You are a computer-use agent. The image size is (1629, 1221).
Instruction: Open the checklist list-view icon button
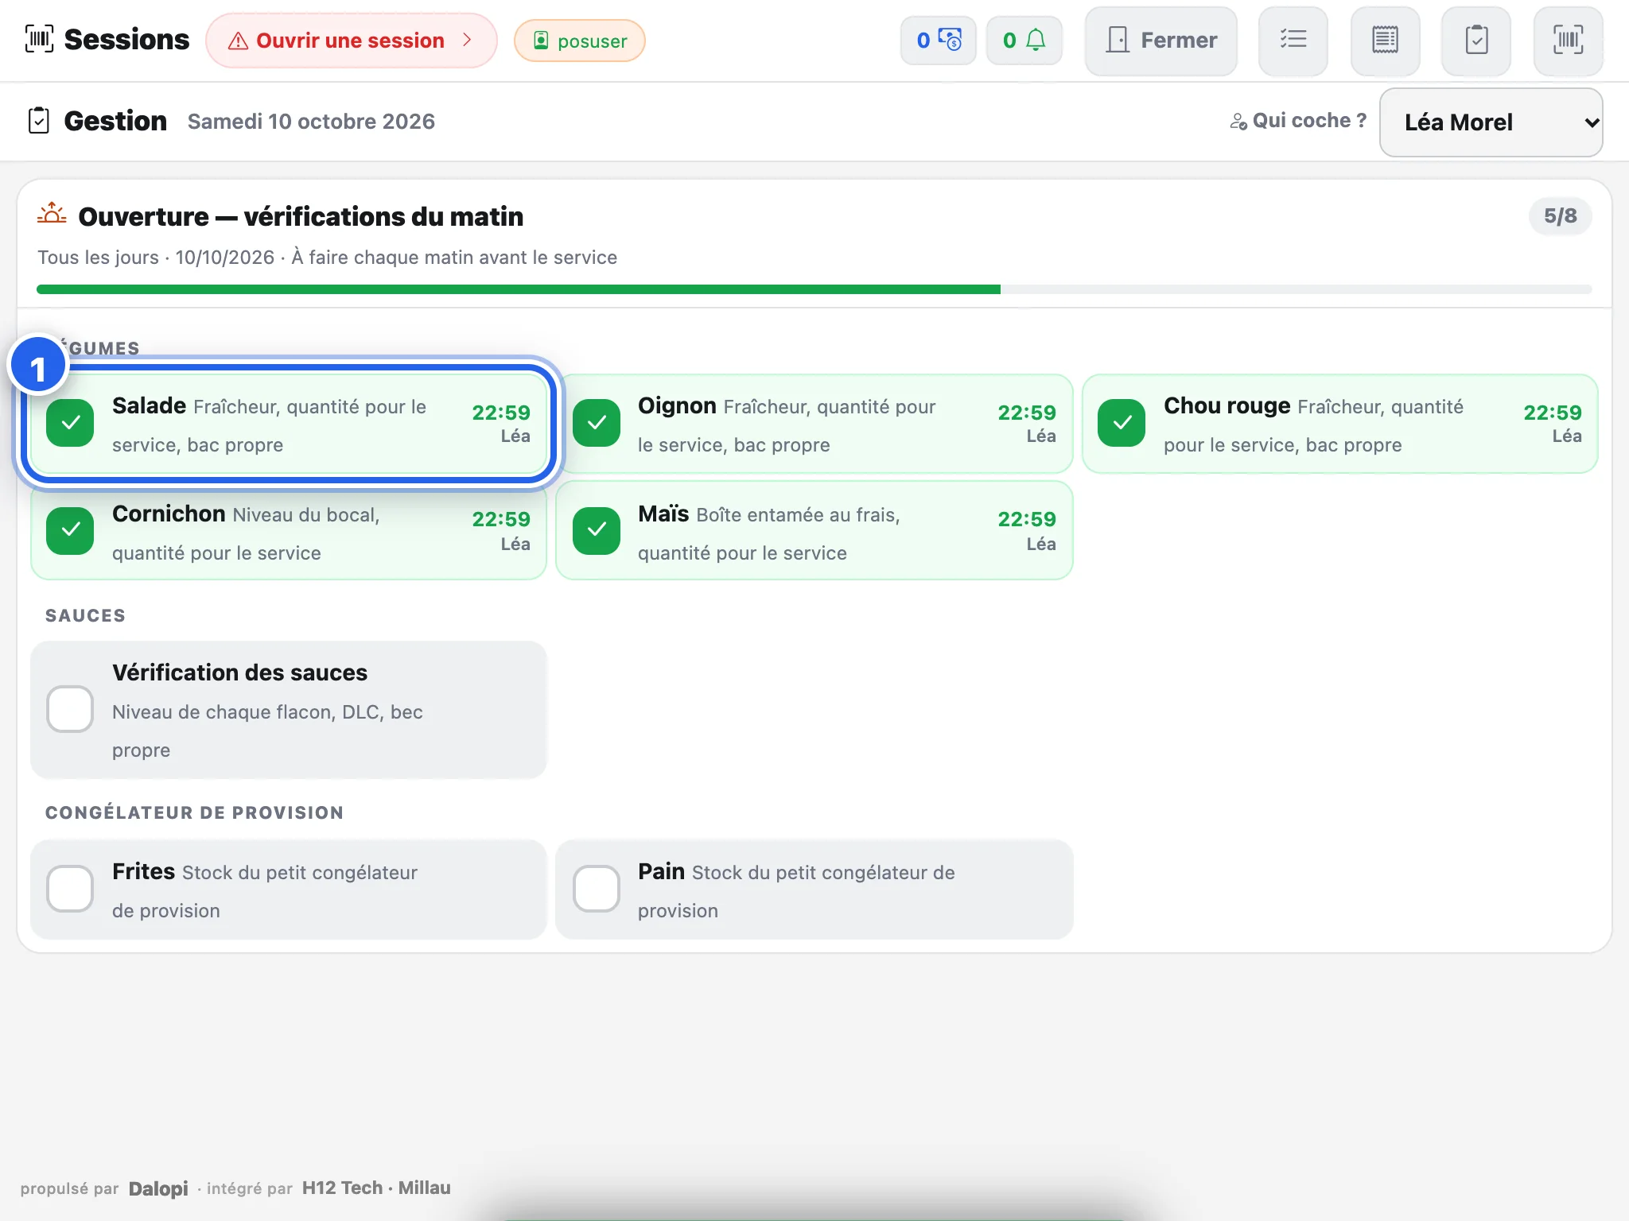click(x=1293, y=40)
